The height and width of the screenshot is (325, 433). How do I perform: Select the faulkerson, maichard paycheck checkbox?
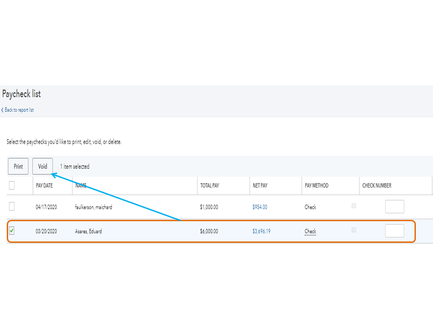point(12,206)
